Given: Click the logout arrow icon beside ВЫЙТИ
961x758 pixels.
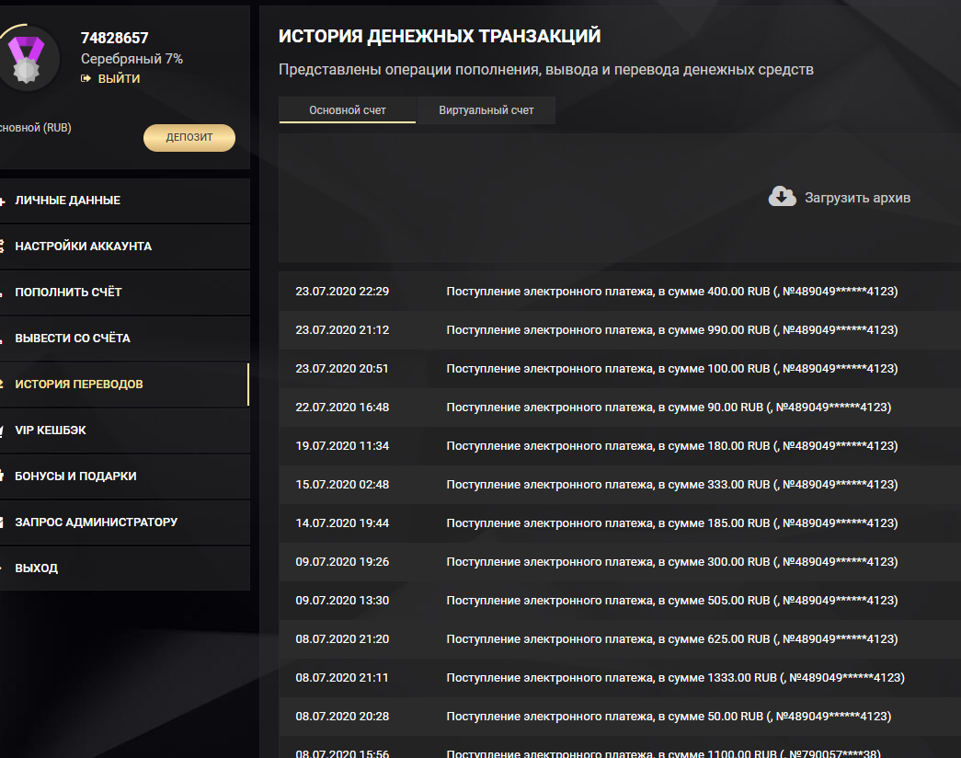Looking at the screenshot, I should point(86,79).
